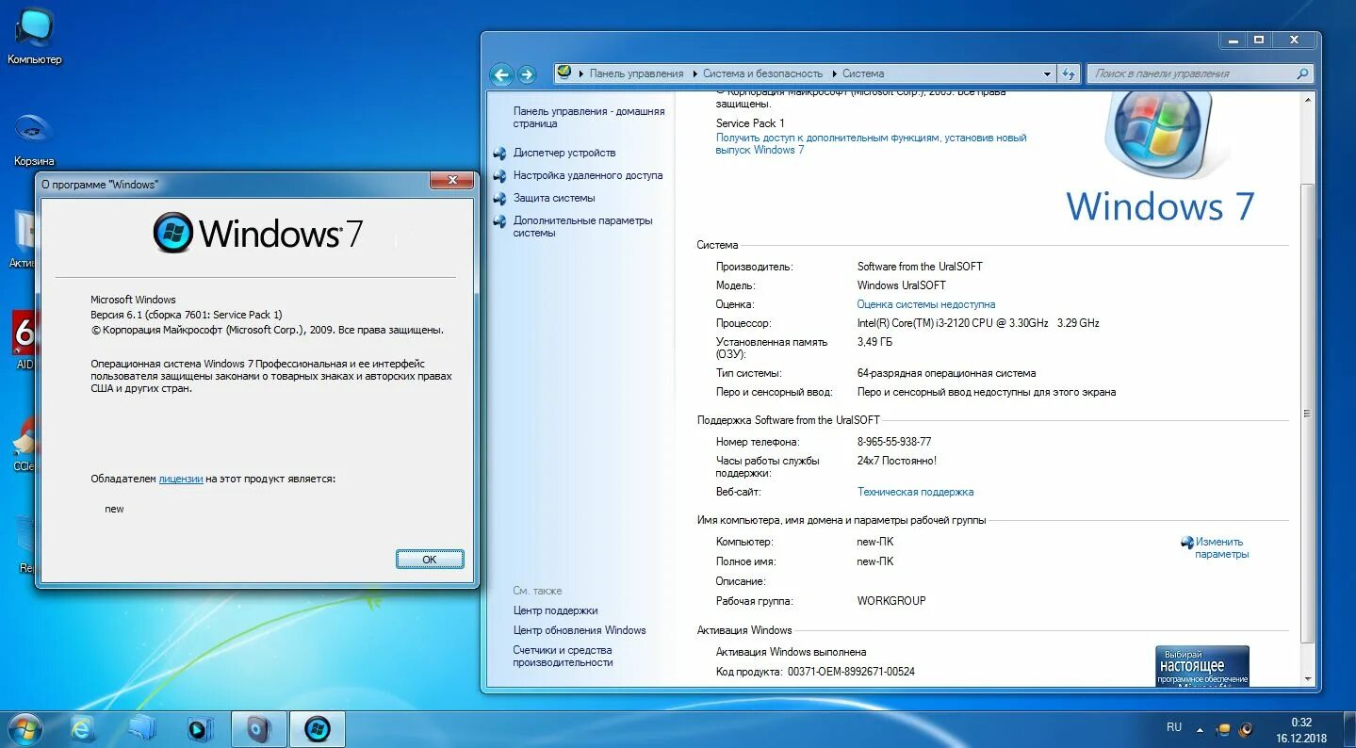
Task: Open the Компьютер desktop icon
Action: pos(34,36)
